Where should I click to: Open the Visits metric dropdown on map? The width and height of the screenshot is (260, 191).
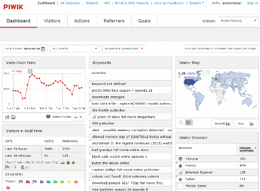point(245,123)
